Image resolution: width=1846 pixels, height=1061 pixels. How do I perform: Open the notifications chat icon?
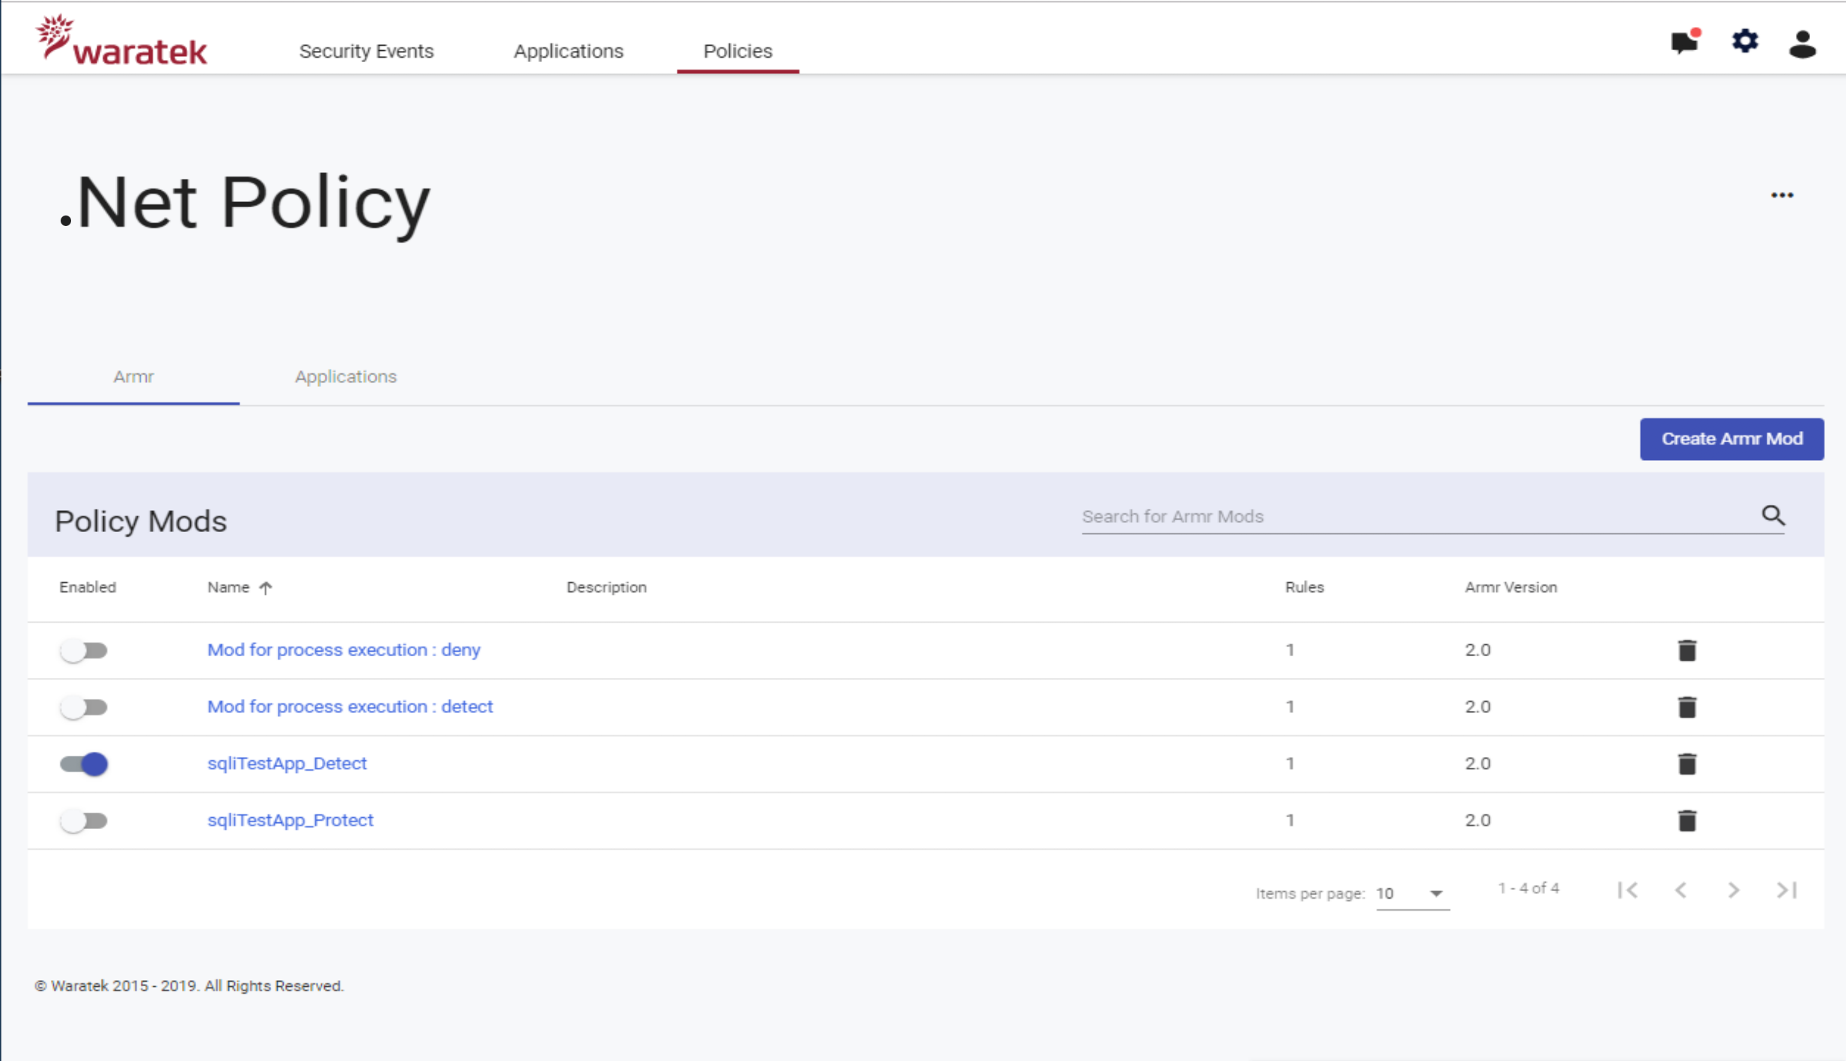point(1684,43)
